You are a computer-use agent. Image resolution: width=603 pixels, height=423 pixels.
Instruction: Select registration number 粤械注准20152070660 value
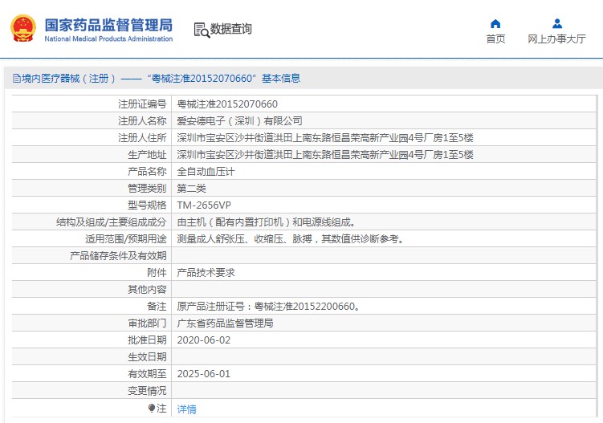pyautogui.click(x=227, y=104)
